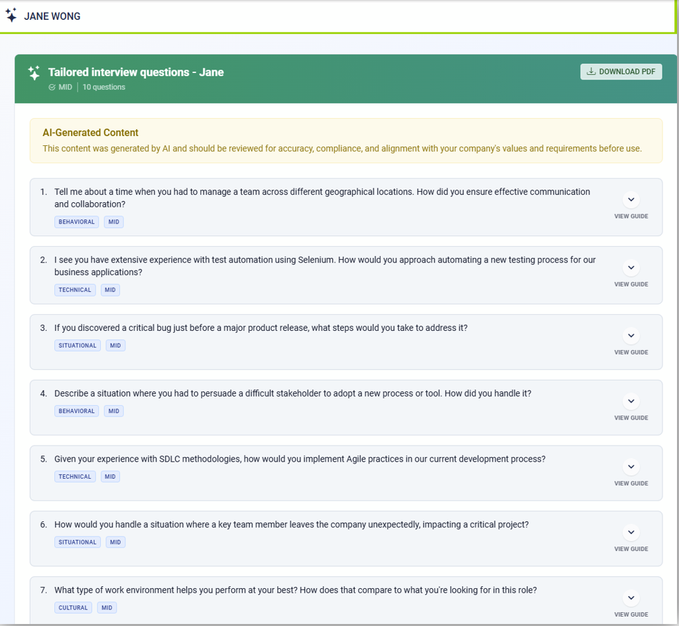Click the checkmark icon next to MID level
The height and width of the screenshot is (626, 679).
pyautogui.click(x=52, y=88)
